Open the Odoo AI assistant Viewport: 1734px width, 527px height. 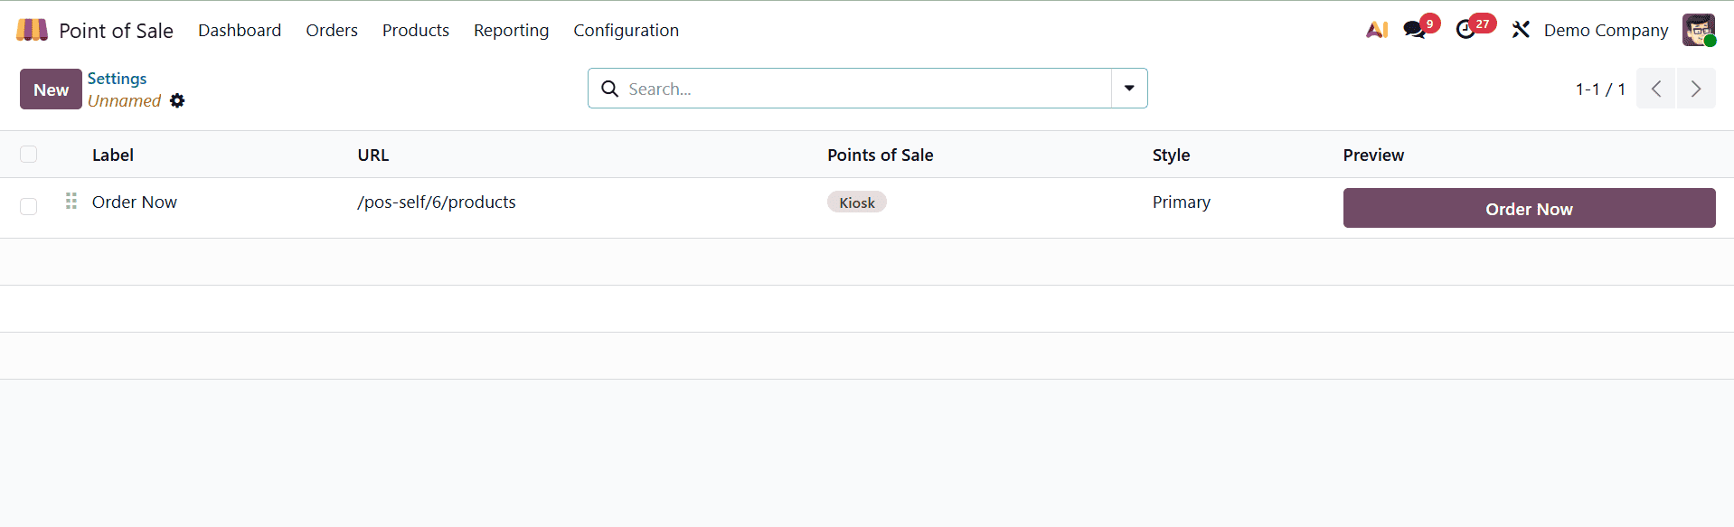click(1377, 30)
